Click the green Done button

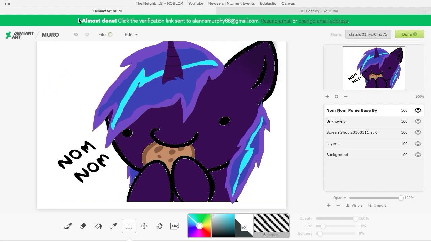click(409, 34)
